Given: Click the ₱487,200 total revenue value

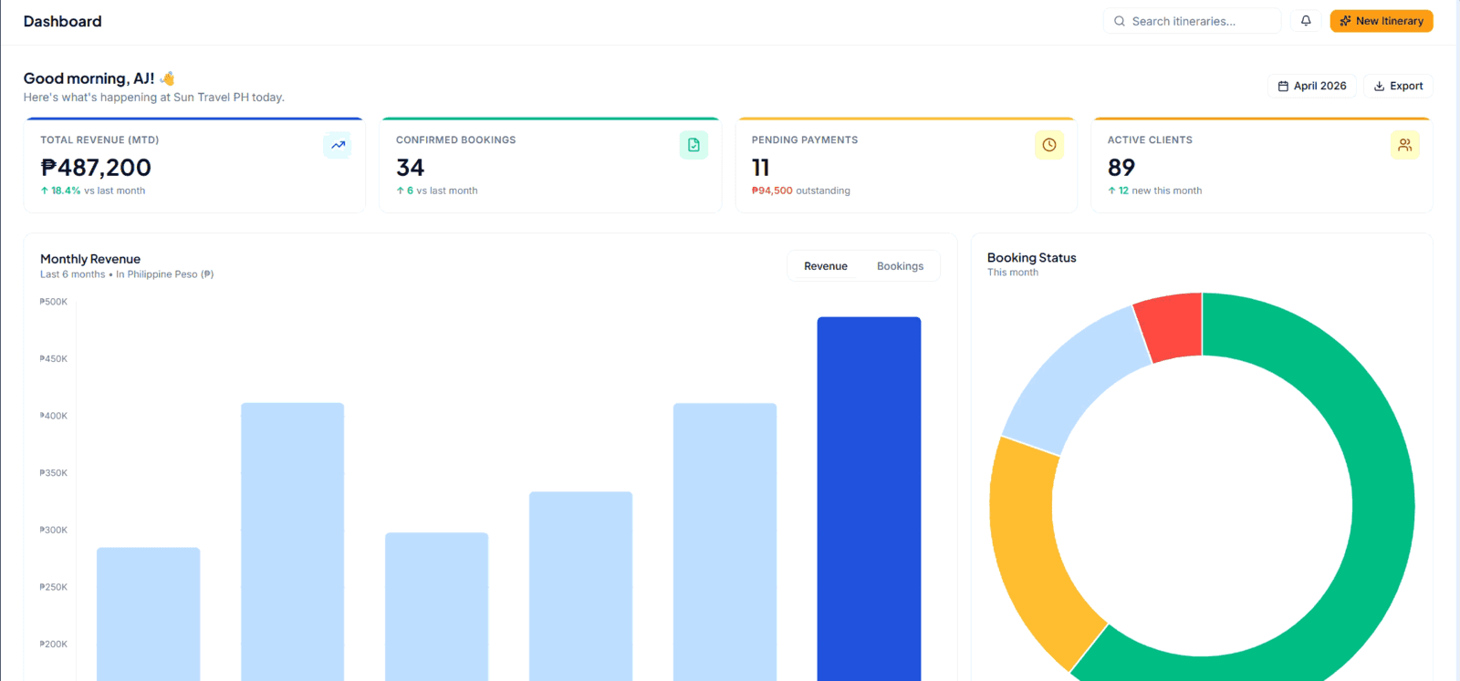Looking at the screenshot, I should (96, 168).
